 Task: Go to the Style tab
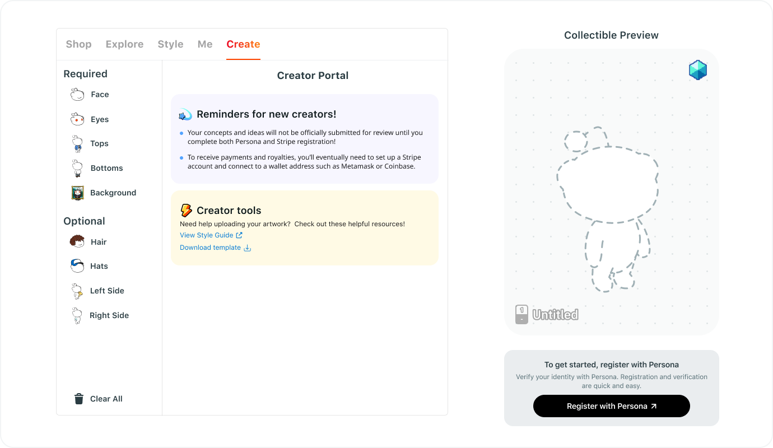tap(170, 44)
